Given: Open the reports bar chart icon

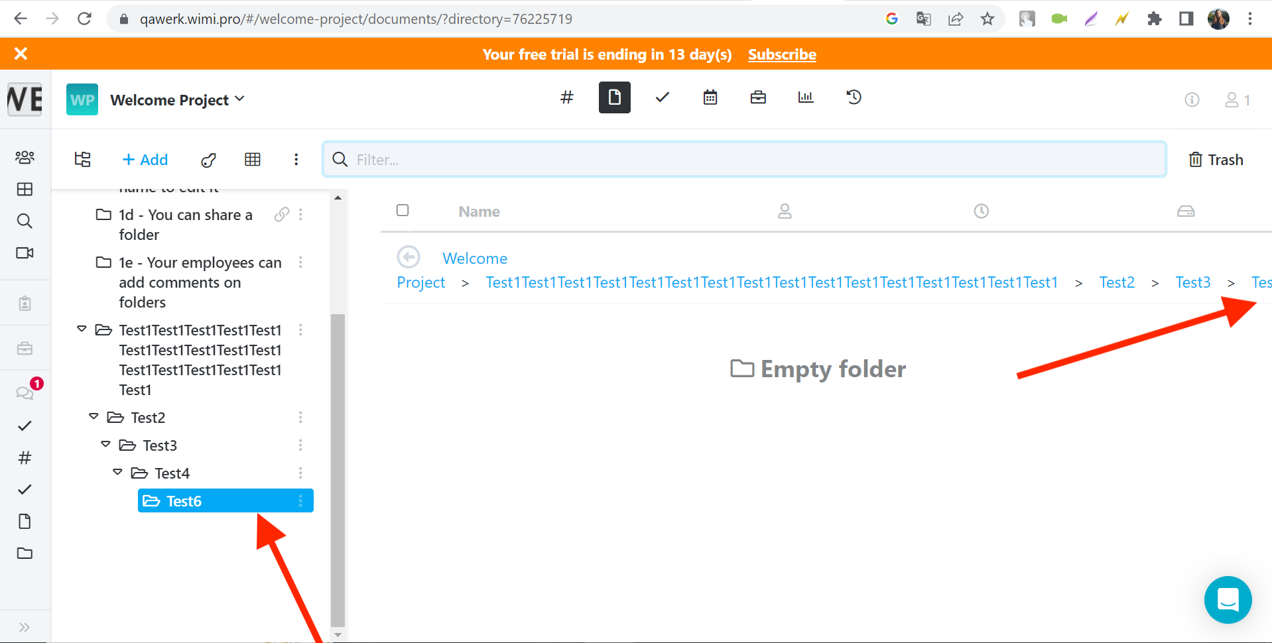Looking at the screenshot, I should (806, 97).
